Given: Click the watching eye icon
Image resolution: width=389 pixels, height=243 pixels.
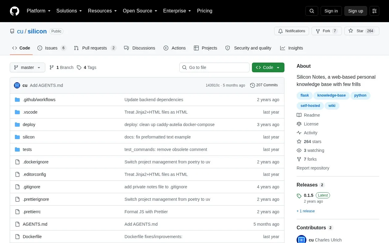Looking at the screenshot, I should (x=299, y=150).
